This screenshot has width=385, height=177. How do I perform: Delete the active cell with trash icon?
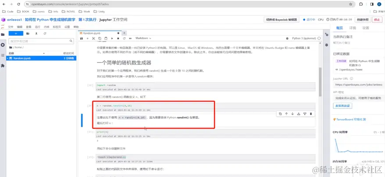311,114
